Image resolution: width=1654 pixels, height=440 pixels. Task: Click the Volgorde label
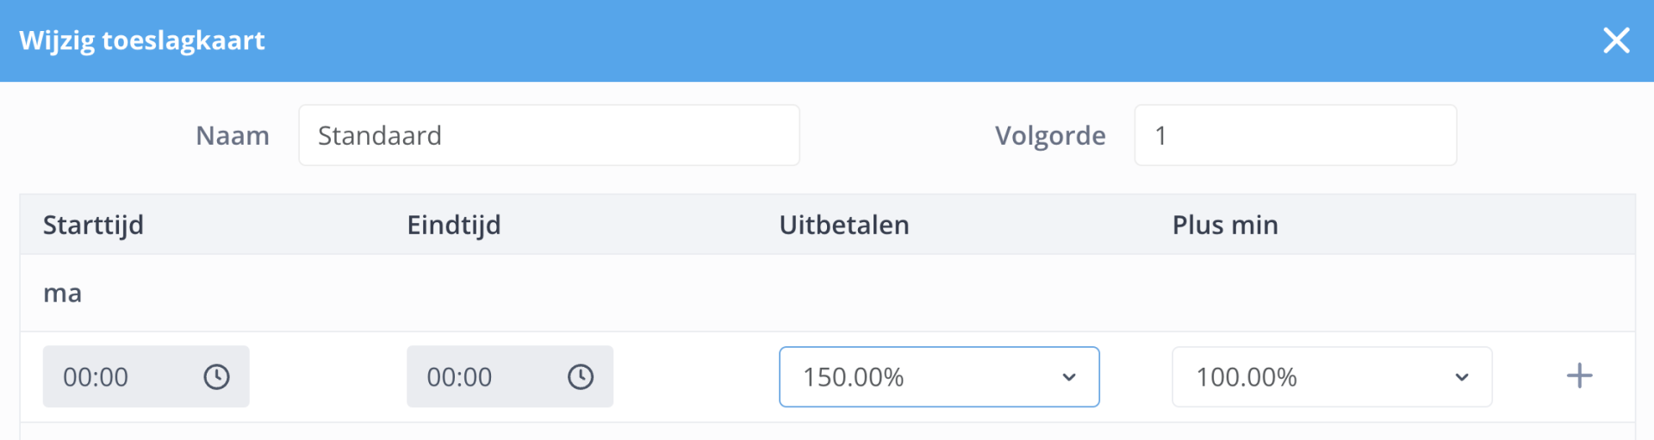[x=1050, y=135]
